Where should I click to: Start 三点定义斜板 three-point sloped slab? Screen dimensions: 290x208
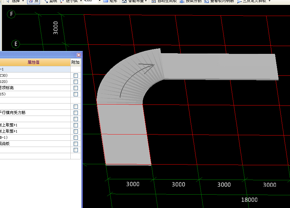tap(252, 1)
